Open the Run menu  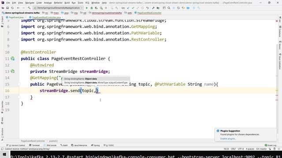(74, 3)
